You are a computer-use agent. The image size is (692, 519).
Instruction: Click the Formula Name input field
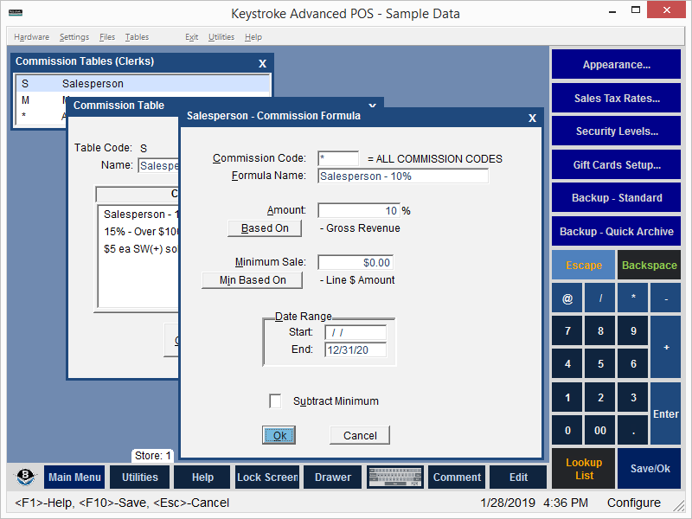(x=403, y=176)
